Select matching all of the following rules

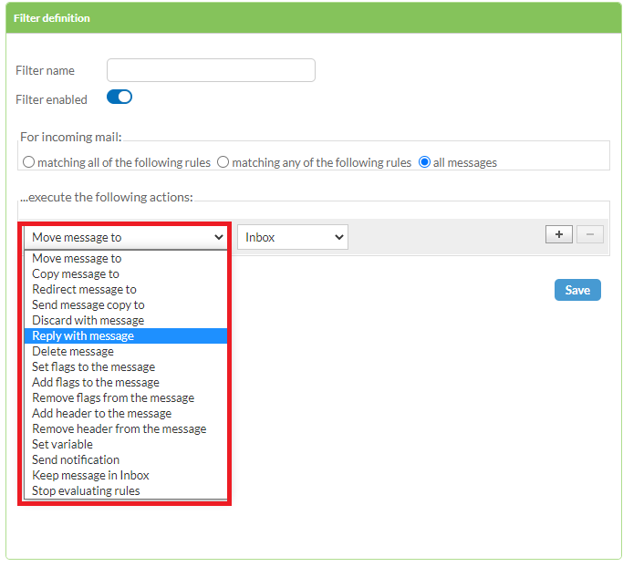click(28, 162)
